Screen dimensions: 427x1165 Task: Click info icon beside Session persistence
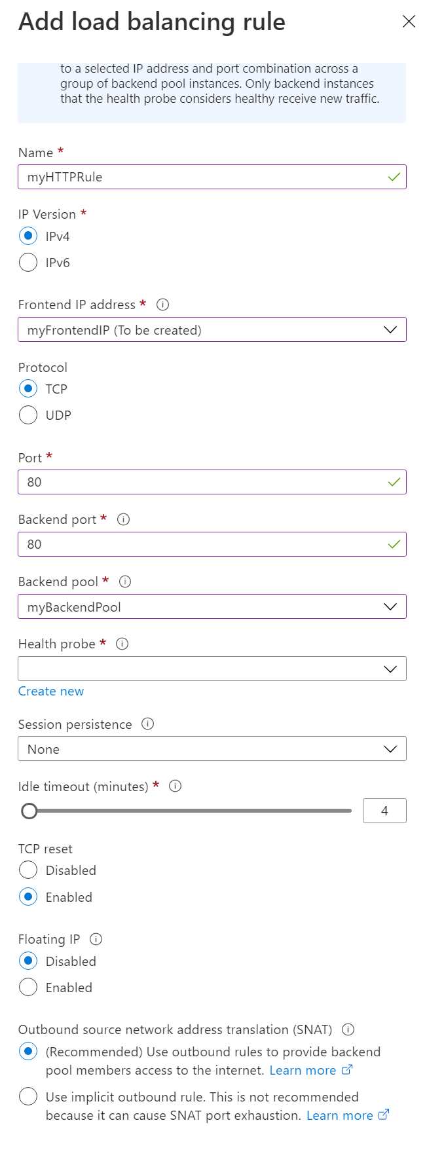(148, 724)
